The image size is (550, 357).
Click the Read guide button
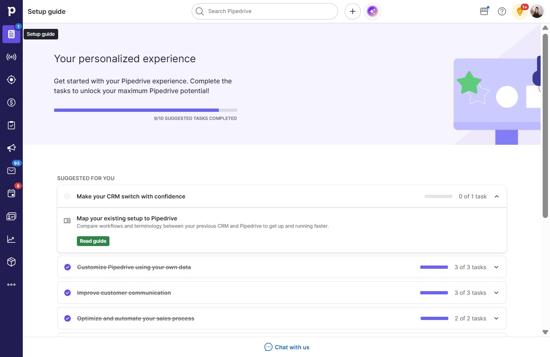[93, 241]
